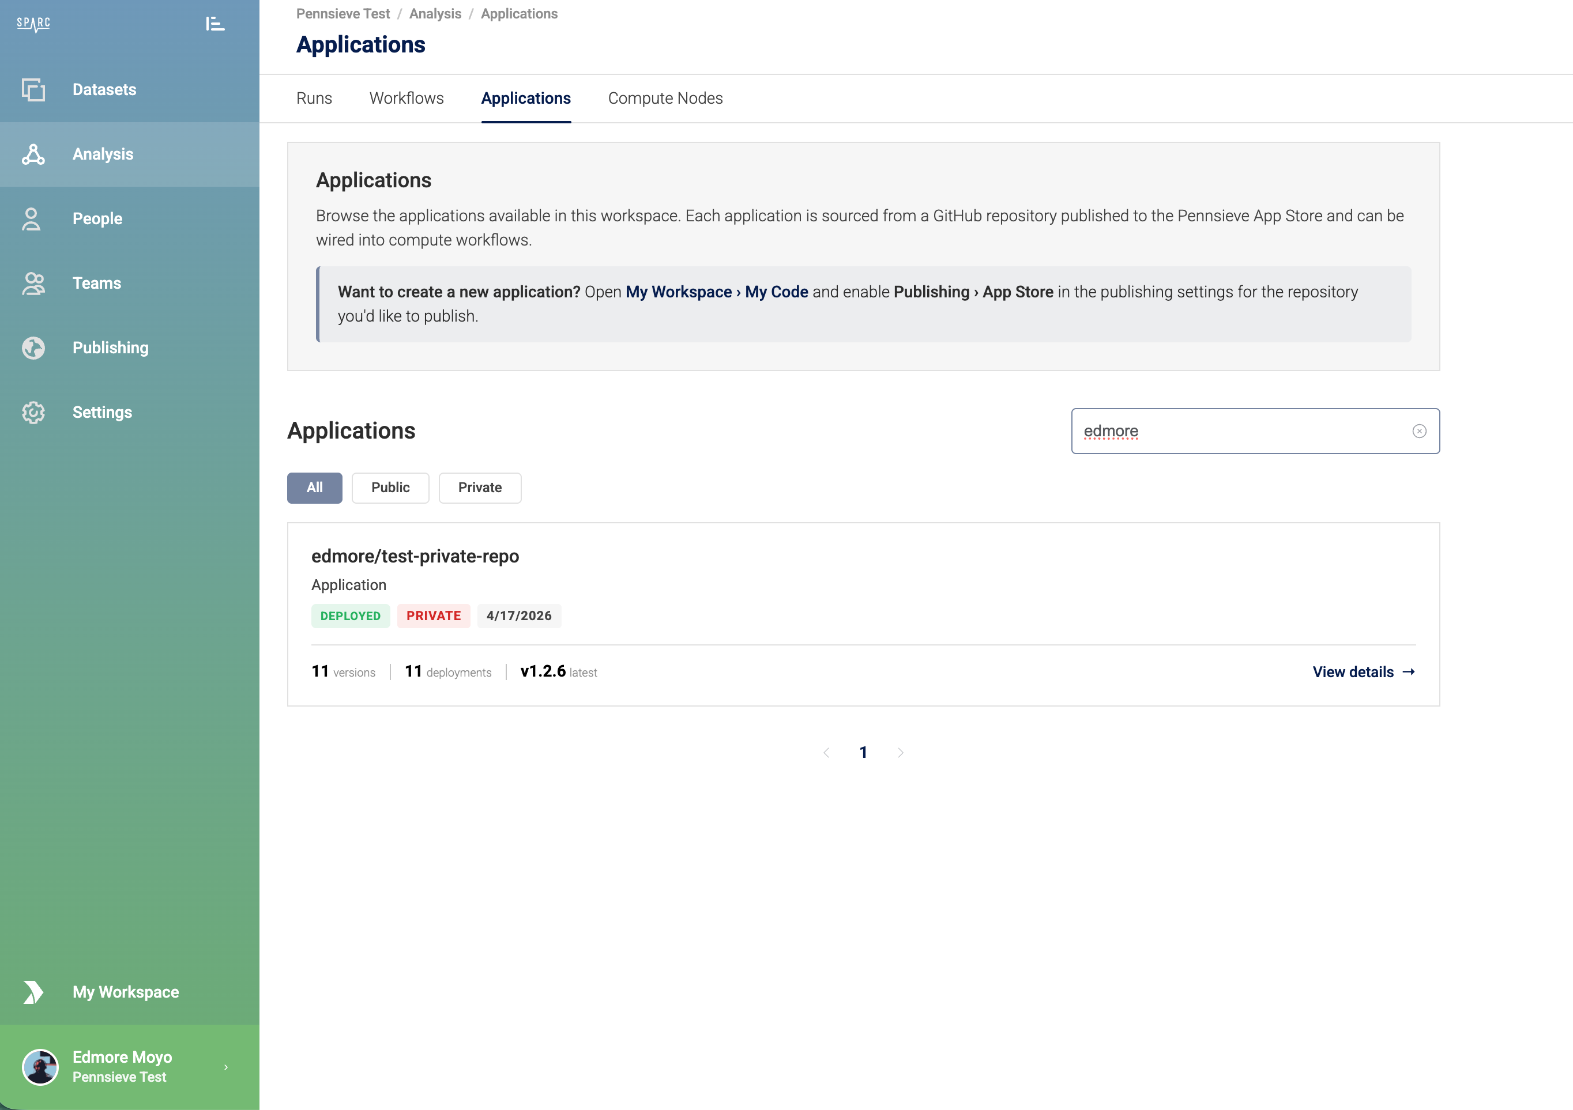Click the arrow icon next to View details
1573x1110 pixels.
point(1409,672)
